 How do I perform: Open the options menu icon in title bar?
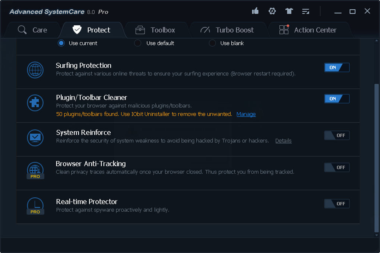tap(306, 12)
